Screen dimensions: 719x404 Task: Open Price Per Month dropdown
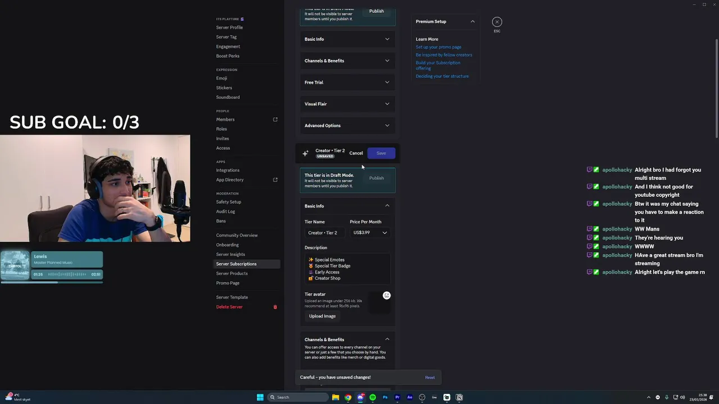point(370,233)
